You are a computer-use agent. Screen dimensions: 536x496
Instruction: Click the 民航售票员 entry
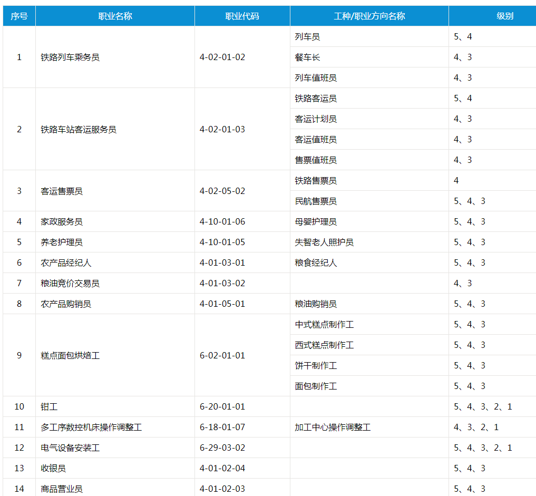(316, 201)
